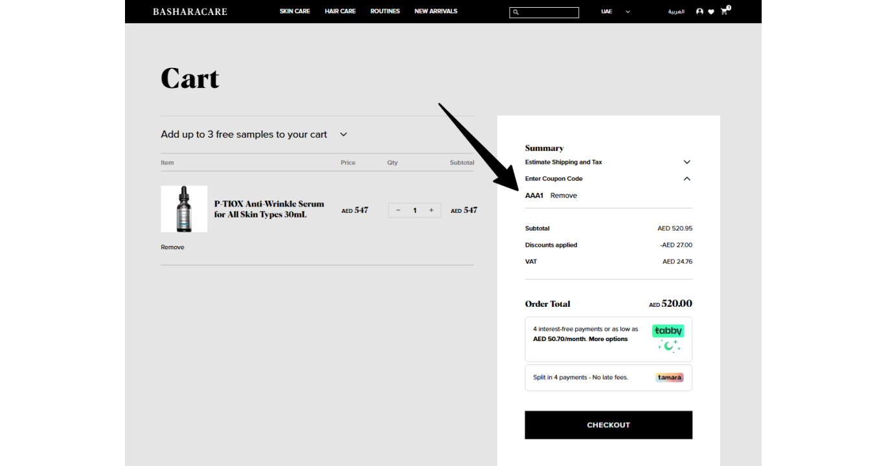Select the Order Total AED 520.00 amount

click(670, 304)
